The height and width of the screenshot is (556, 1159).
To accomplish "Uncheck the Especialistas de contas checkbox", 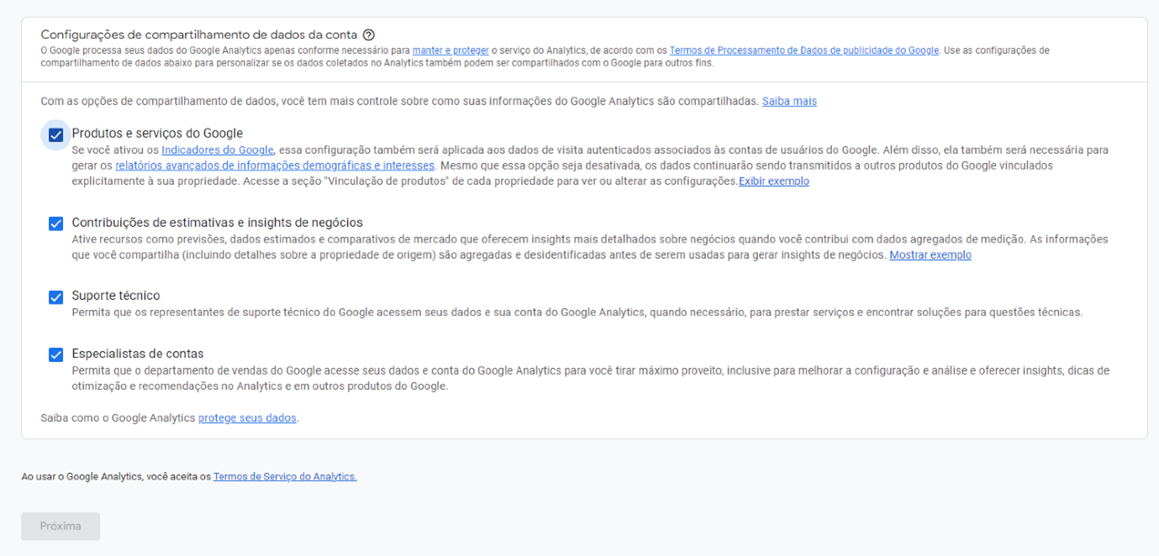I will (x=55, y=354).
